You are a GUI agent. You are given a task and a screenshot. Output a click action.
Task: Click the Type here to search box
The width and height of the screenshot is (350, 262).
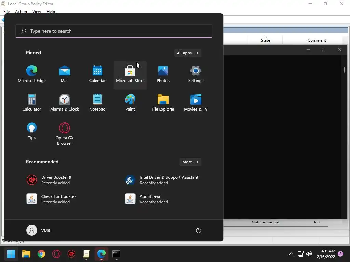(x=114, y=31)
